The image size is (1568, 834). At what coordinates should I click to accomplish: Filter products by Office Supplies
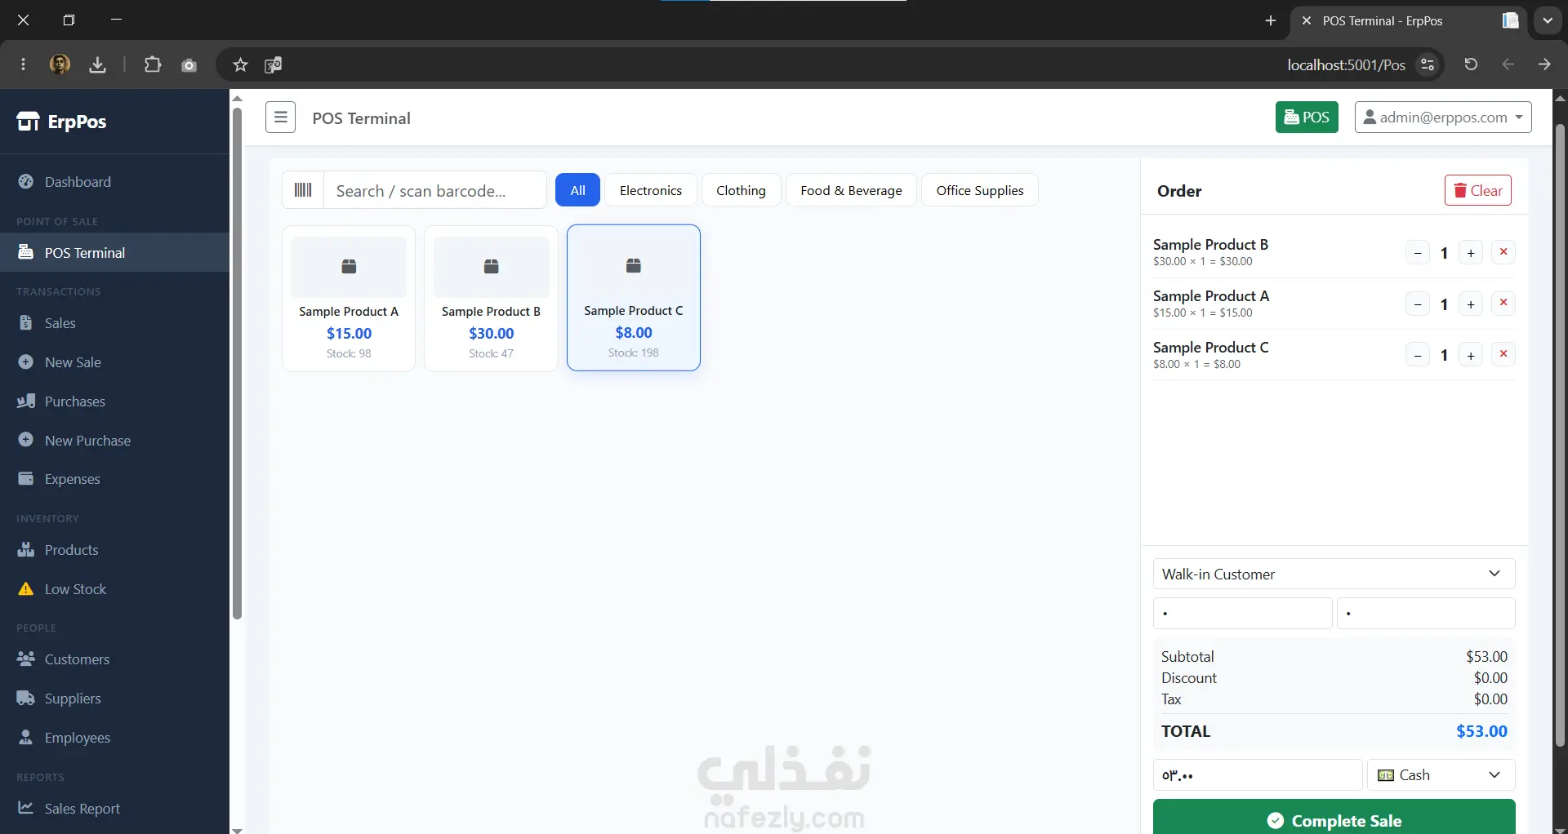click(980, 190)
